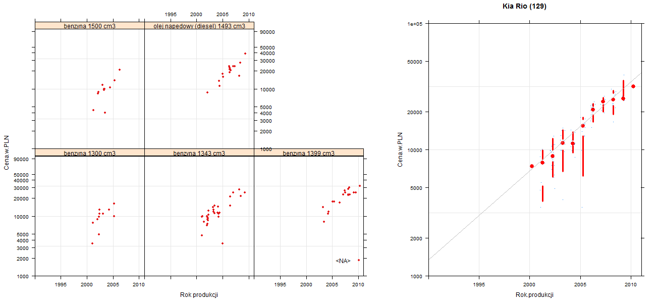Click the "benzyna 1343 cm3" panel header

[199, 153]
